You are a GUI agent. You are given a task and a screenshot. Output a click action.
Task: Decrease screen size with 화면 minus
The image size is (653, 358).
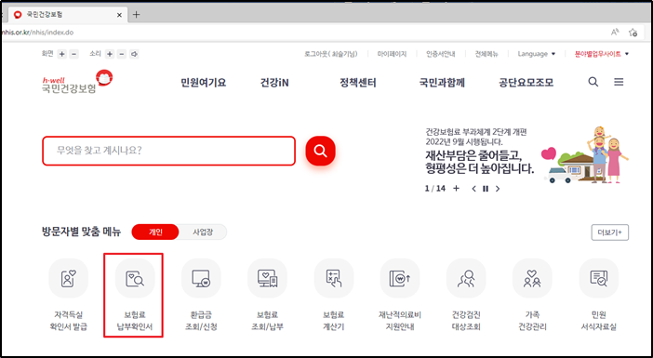[74, 54]
